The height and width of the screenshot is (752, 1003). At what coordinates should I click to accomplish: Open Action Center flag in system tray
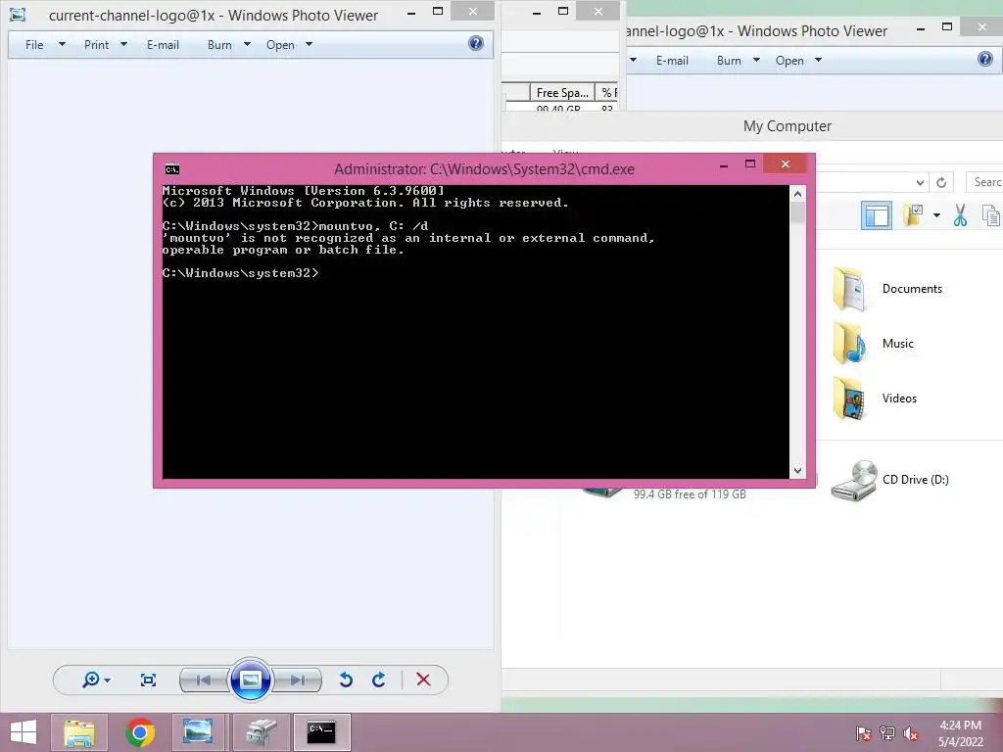click(x=863, y=733)
